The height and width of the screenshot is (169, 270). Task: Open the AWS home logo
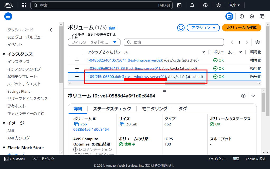9,5
